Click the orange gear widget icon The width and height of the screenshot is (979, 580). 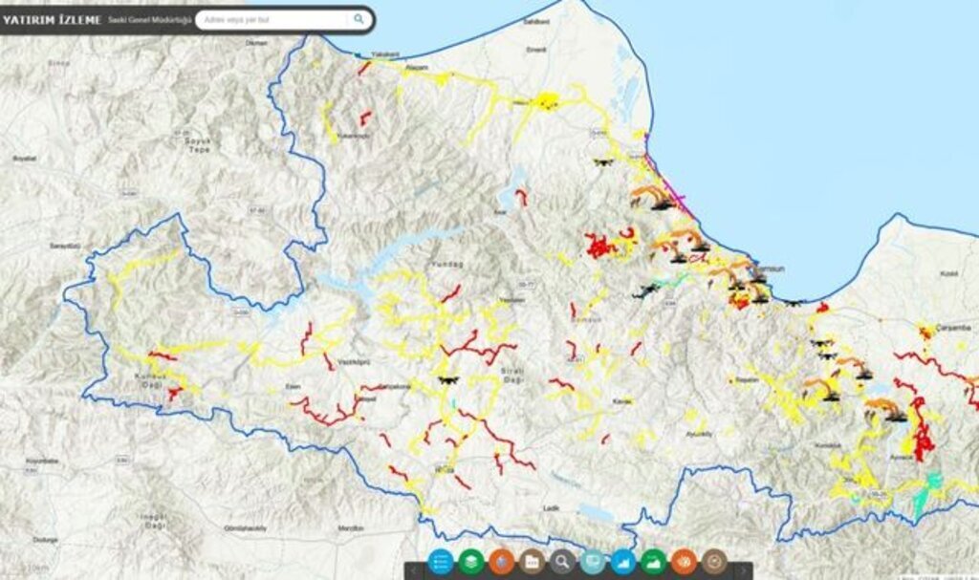click(684, 563)
